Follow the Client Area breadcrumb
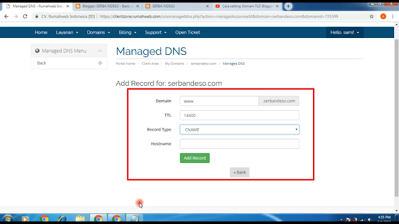Screen dimensions: 399x224 tap(150, 63)
